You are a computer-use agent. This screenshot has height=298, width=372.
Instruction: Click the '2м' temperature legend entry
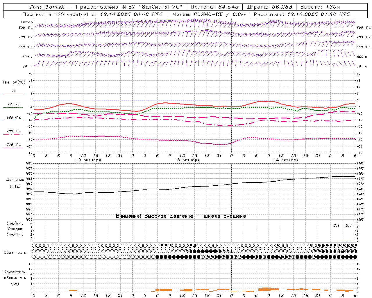tap(13, 91)
